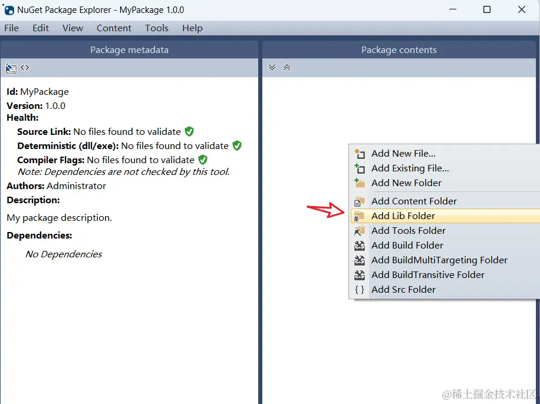This screenshot has width=540, height=404.
Task: Click the "Version: 1.0.0" text
Action: [x=36, y=105]
